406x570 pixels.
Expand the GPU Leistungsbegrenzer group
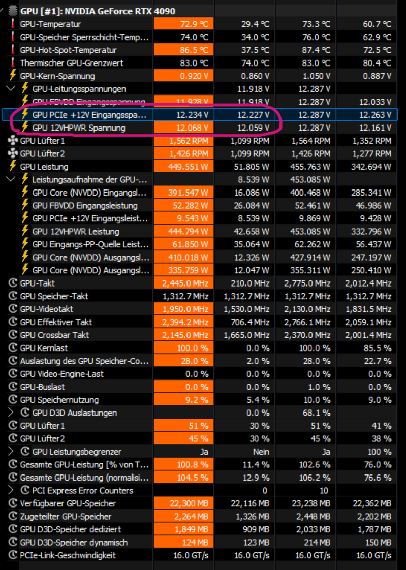pyautogui.click(x=11, y=451)
